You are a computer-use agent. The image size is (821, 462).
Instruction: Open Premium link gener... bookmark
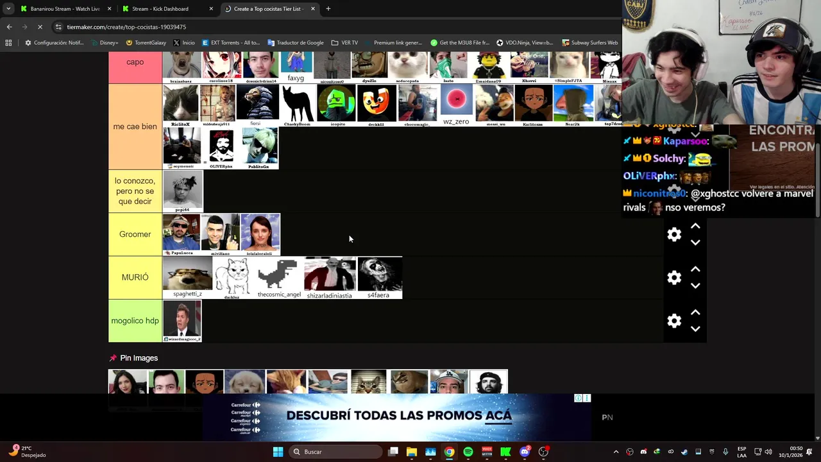(x=393, y=43)
